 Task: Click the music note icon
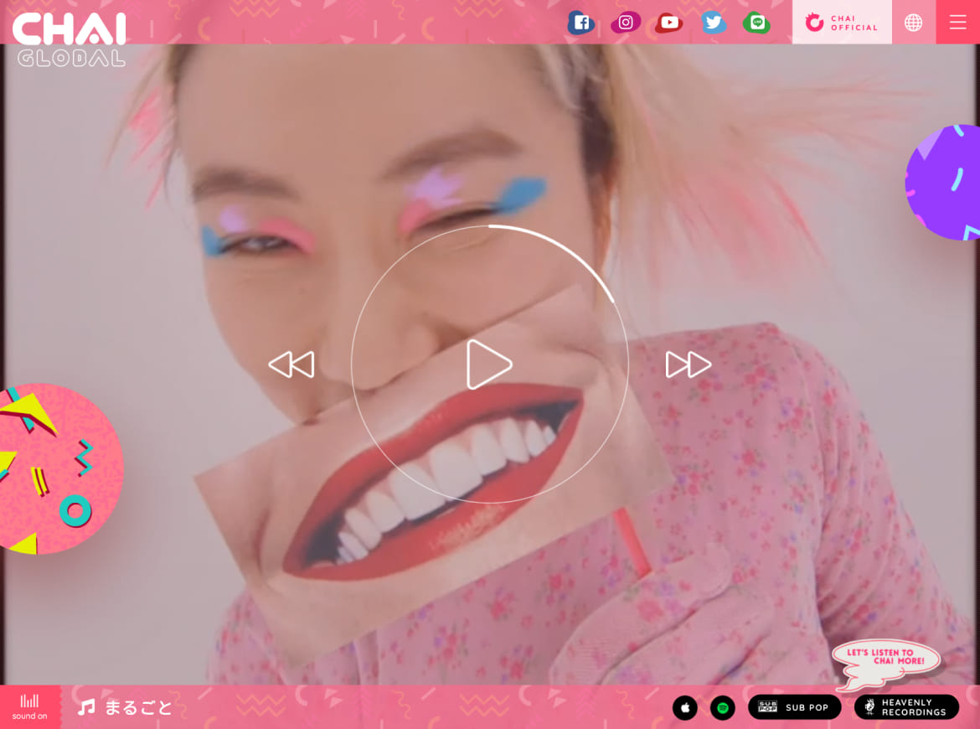pos(86,707)
